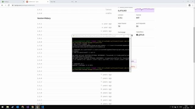Open version 1.4.0 in history
This screenshot has height=109, width=195.
coord(40,78)
